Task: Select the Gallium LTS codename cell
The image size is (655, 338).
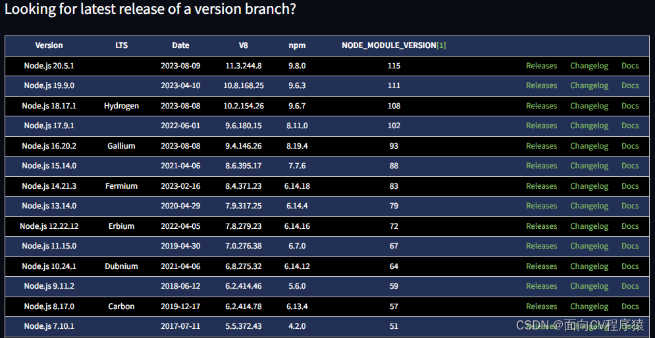Action: pyautogui.click(x=122, y=146)
